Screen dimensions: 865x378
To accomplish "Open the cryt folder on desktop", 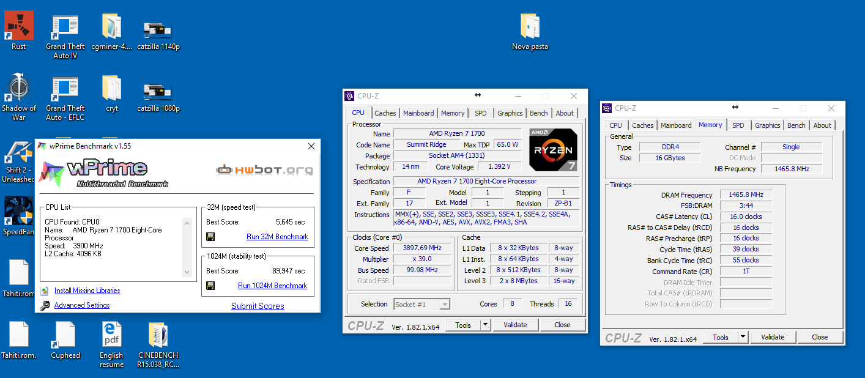I will click(x=111, y=94).
